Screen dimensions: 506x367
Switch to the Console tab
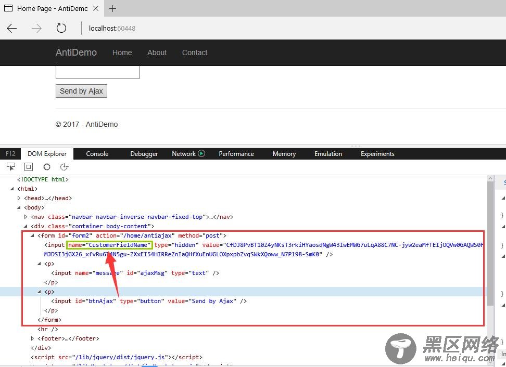coord(97,154)
